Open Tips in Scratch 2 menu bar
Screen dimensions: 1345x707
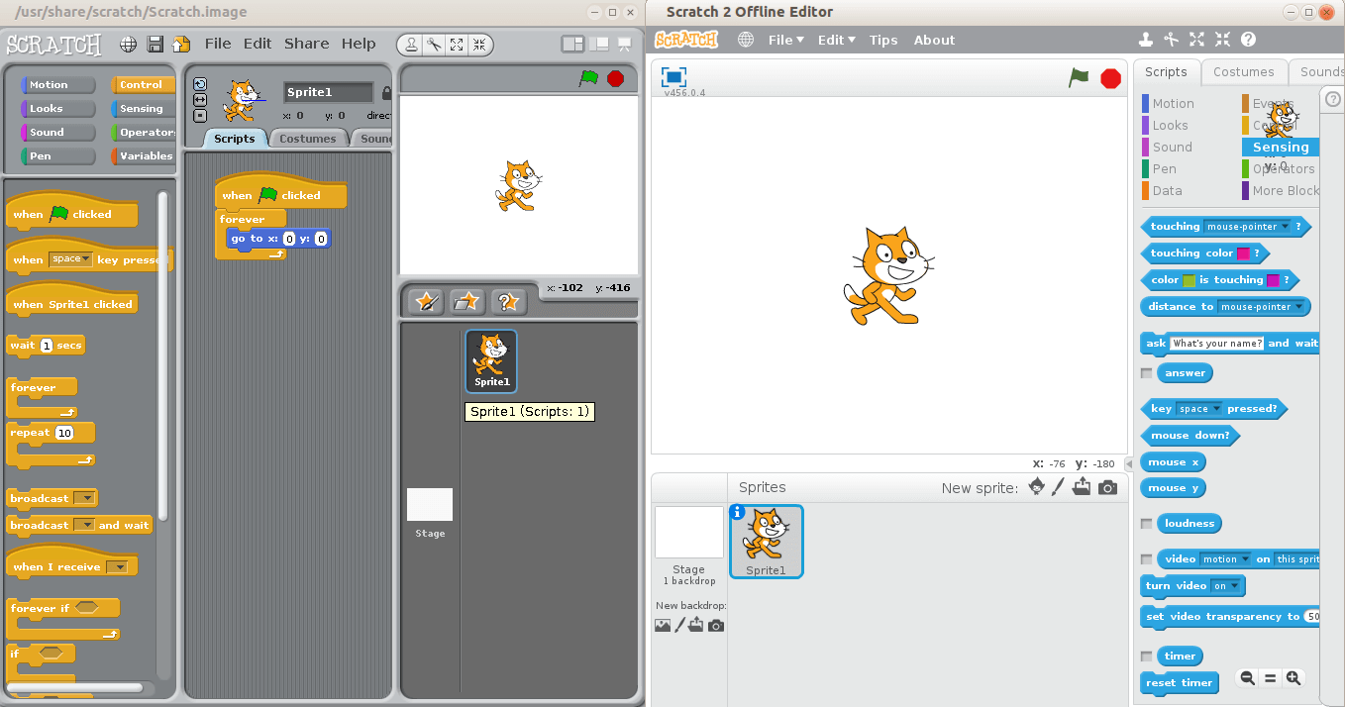click(883, 41)
